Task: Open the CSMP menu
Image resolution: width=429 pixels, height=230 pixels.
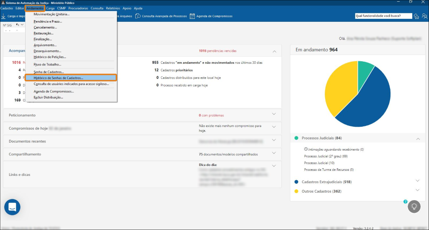Action: (62, 8)
